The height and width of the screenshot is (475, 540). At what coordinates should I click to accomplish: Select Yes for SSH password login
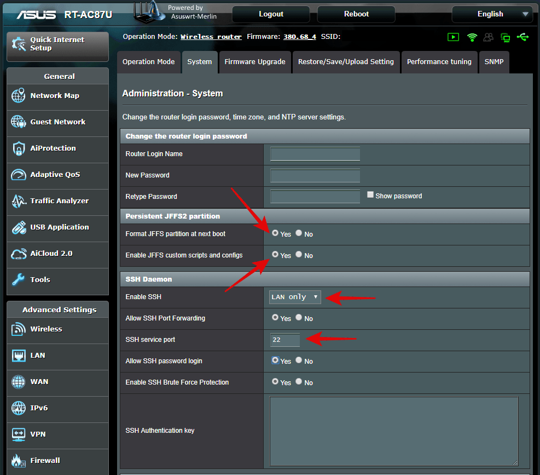coord(275,360)
